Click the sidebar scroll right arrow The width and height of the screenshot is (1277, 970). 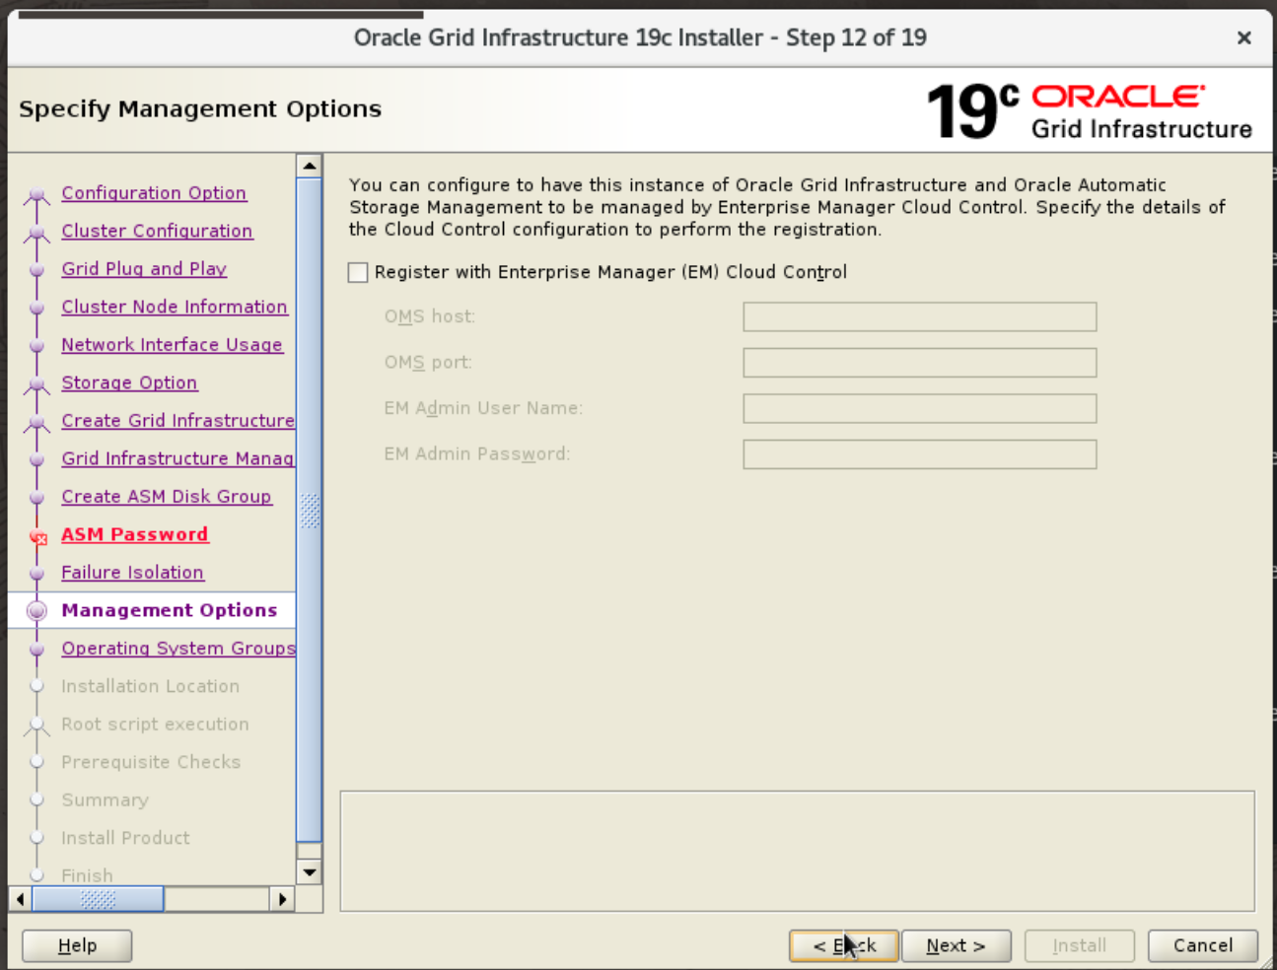tap(283, 899)
